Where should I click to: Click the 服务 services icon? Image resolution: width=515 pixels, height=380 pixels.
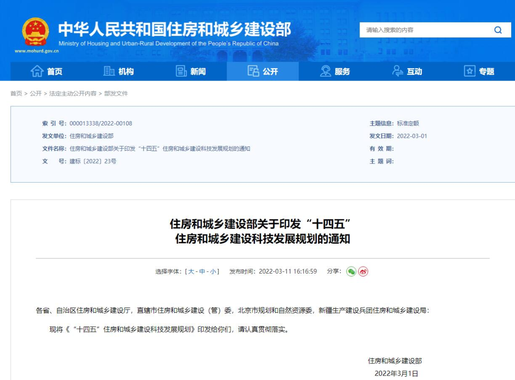coord(325,71)
